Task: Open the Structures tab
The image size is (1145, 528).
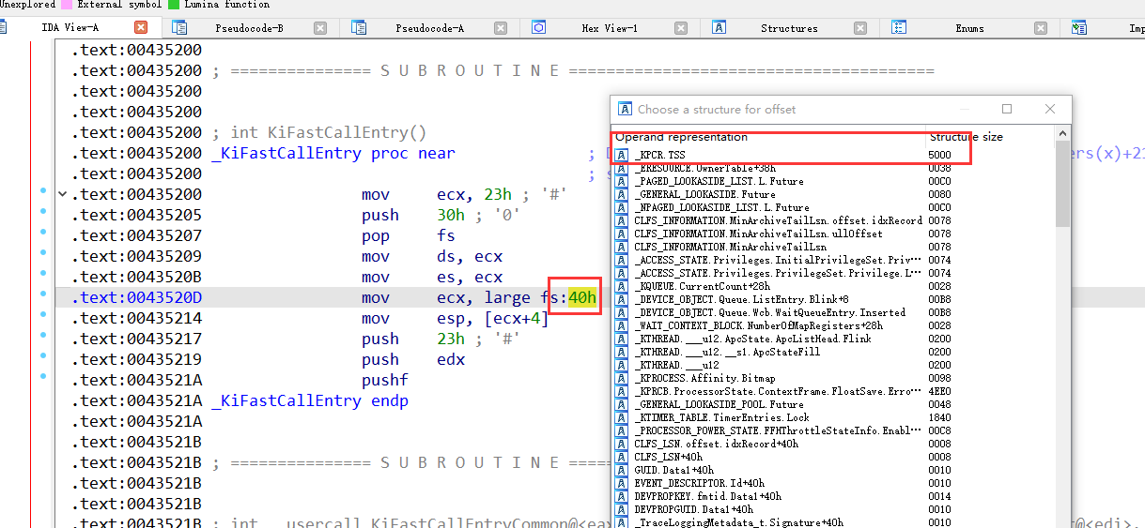Action: (x=789, y=28)
